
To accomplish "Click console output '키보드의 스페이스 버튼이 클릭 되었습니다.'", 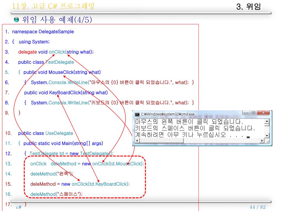I will click(195, 128).
